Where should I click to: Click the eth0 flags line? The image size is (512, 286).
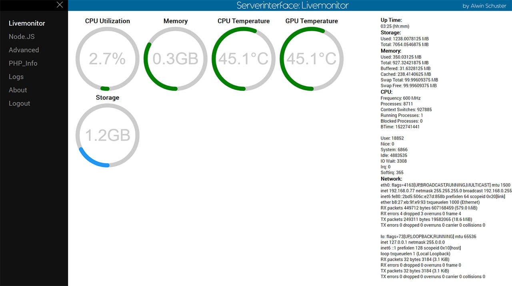click(445, 185)
